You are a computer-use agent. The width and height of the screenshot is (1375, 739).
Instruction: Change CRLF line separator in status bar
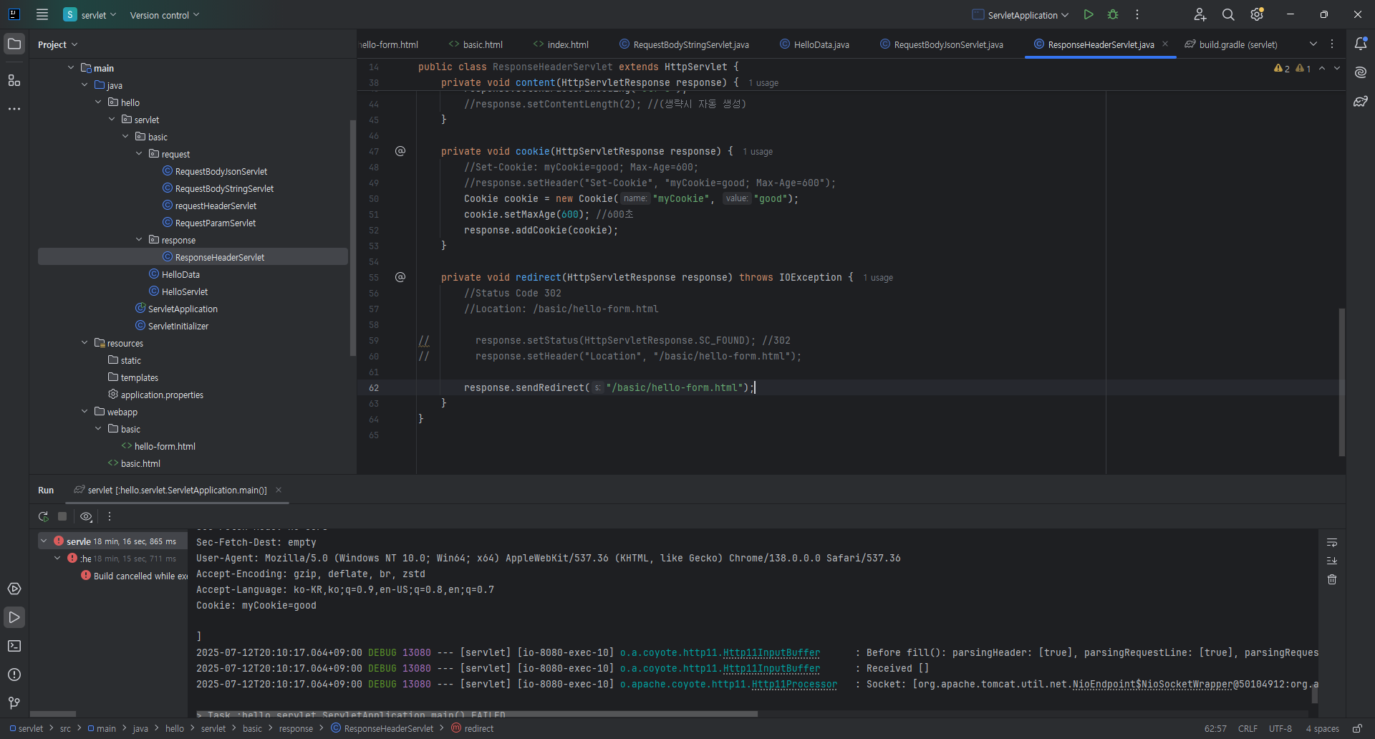[x=1248, y=728]
